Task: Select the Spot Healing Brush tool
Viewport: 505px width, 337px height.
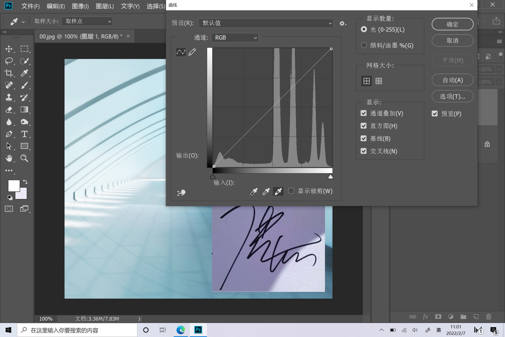Action: (x=9, y=85)
